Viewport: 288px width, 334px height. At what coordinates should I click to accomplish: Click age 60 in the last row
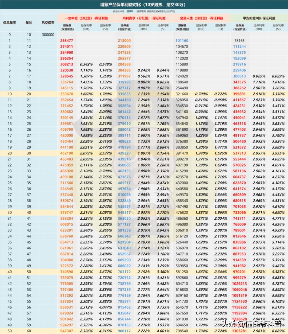(29, 331)
